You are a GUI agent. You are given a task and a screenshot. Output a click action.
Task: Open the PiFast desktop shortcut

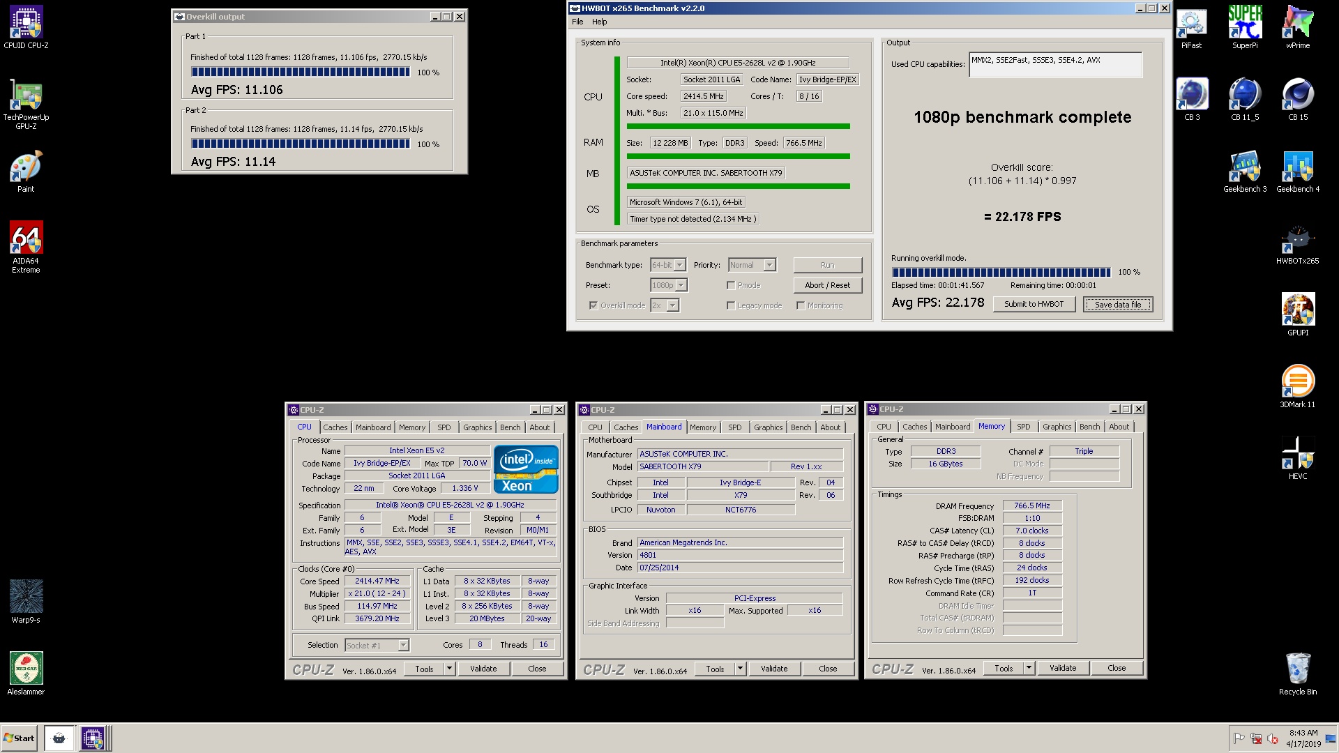[1191, 28]
